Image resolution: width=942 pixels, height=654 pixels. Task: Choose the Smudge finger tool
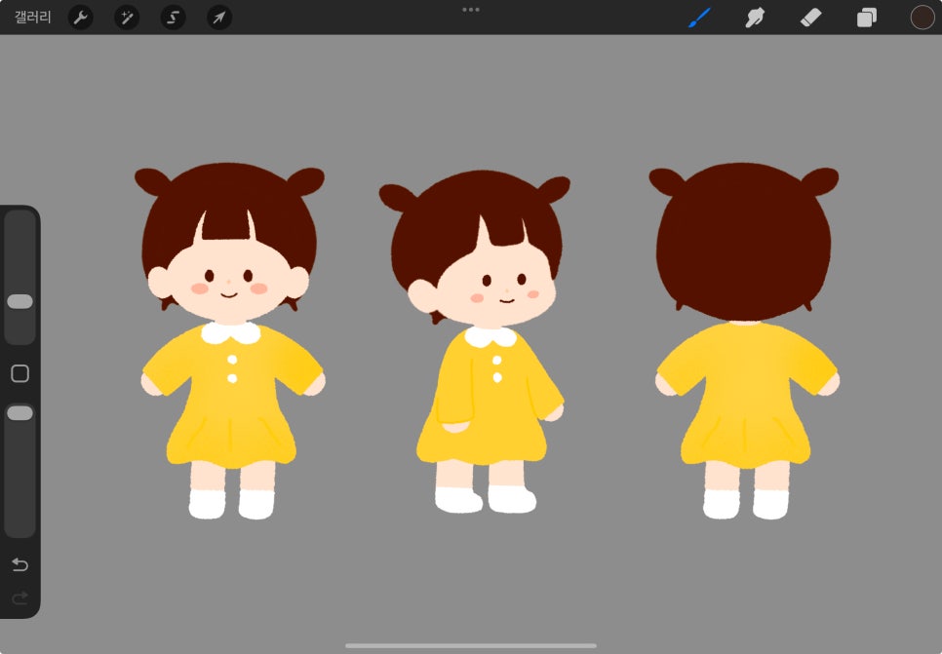coord(755,18)
